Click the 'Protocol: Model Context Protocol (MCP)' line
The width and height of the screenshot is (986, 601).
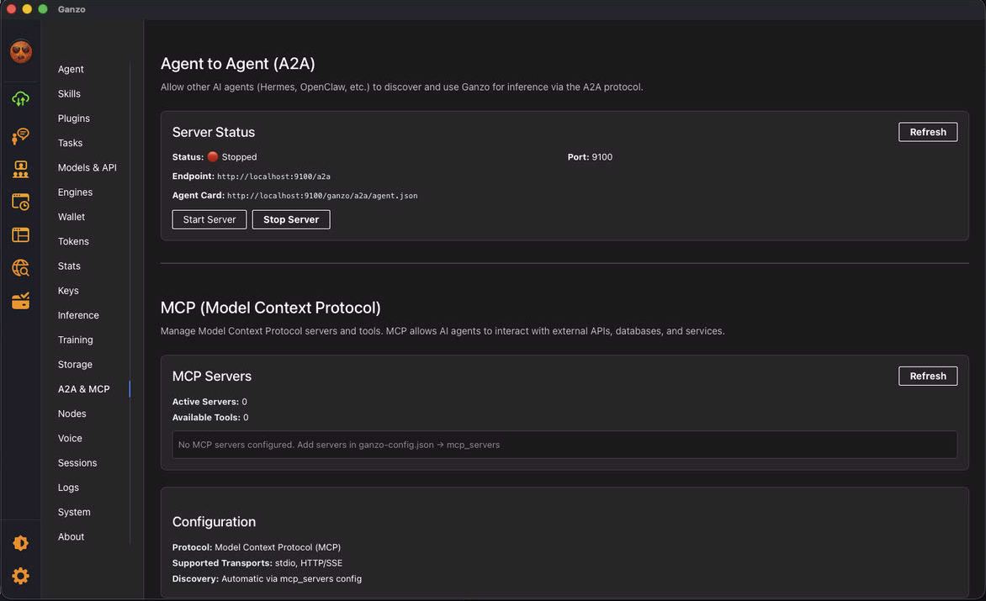(x=257, y=547)
